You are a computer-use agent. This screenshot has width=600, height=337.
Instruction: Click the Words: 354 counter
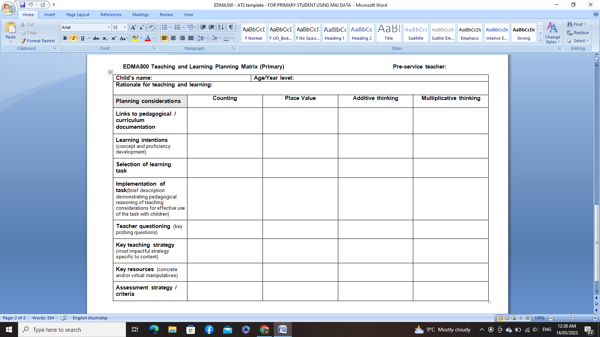[42, 318]
